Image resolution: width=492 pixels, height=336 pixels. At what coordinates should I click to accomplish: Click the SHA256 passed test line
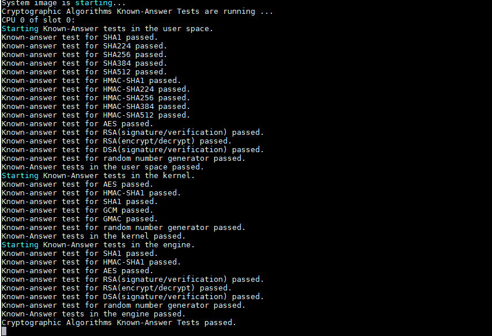click(x=84, y=54)
